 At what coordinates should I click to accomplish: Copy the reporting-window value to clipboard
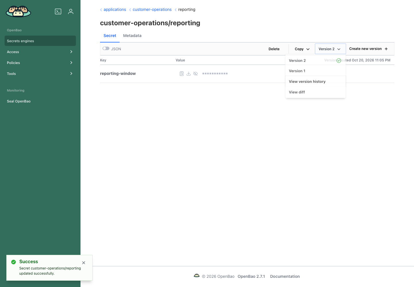tap(182, 74)
